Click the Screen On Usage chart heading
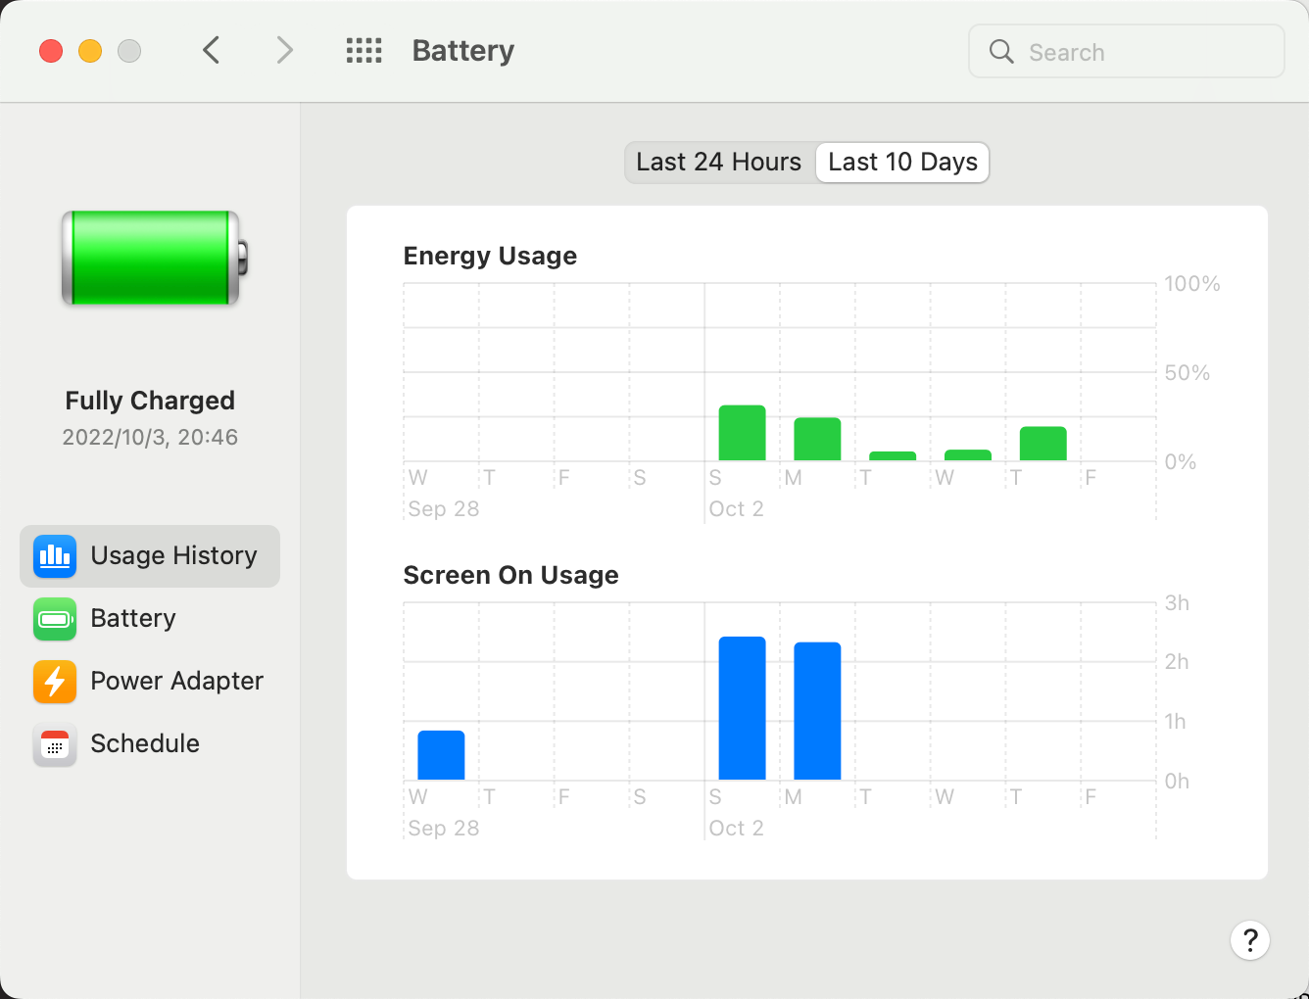The height and width of the screenshot is (999, 1309). click(x=511, y=575)
